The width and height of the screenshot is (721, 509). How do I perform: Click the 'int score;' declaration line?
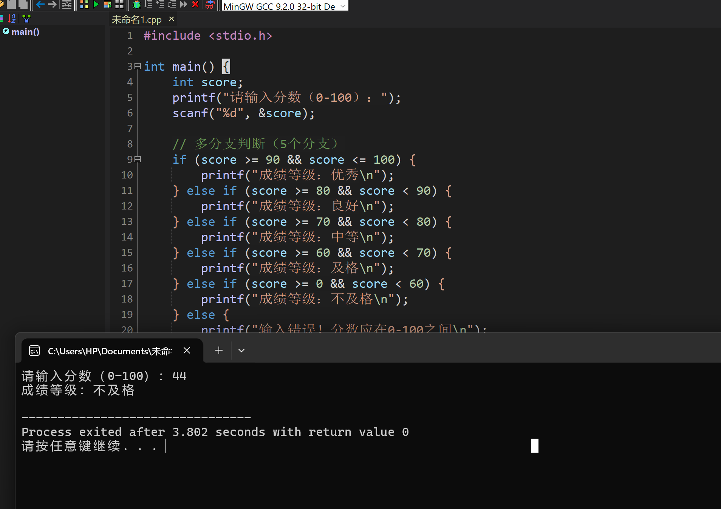coord(207,82)
